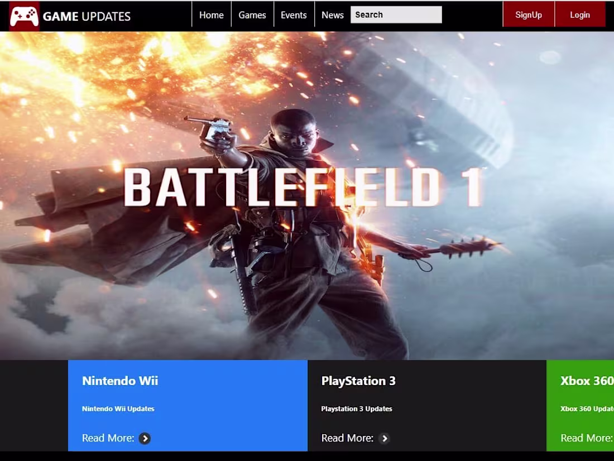Viewport: 614px width, 461px height.
Task: Click the gamepad logo icon
Action: coord(25,15)
